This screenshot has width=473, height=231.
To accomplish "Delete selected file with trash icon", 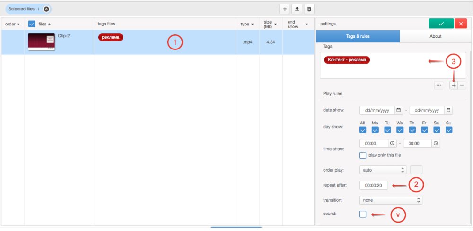I will click(x=309, y=9).
